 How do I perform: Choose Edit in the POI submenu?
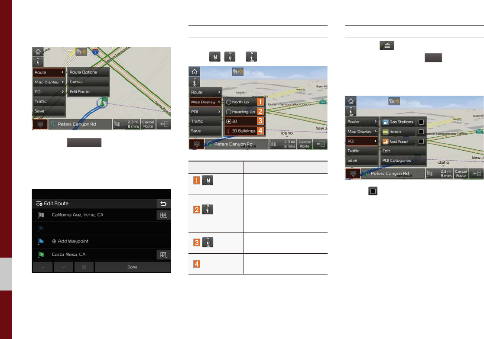403,151
